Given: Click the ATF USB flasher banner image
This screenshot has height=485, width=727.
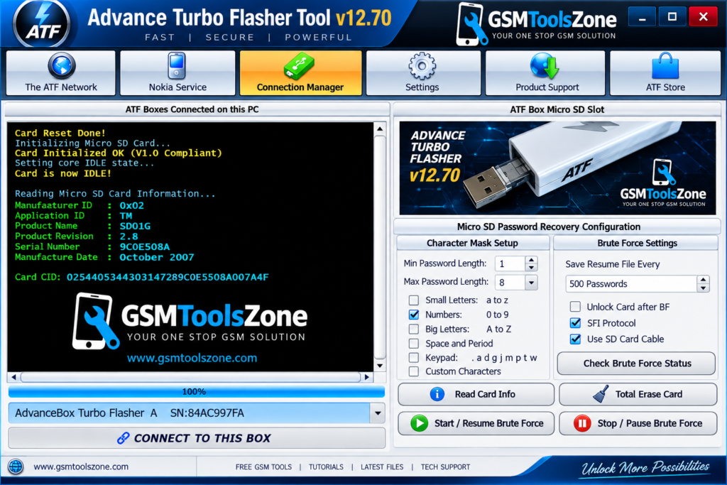Looking at the screenshot, I should (557, 168).
